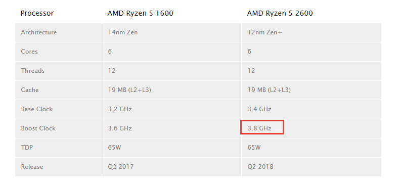Select the AMD Ryzen 5 2600 column header
400x184 pixels.
click(280, 13)
